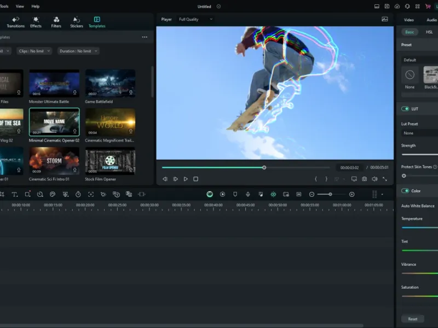Take a snapshot with camera icon
The height and width of the screenshot is (328, 438).
364,179
